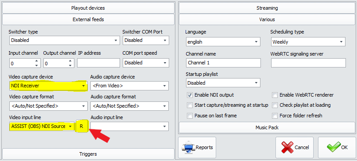Open the Streaming section
Image resolution: width=357 pixels, height=161 pixels.
267,8
